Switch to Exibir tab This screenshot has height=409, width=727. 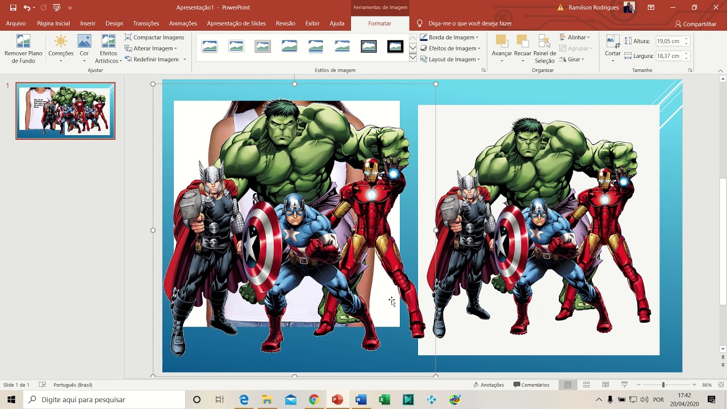(312, 23)
